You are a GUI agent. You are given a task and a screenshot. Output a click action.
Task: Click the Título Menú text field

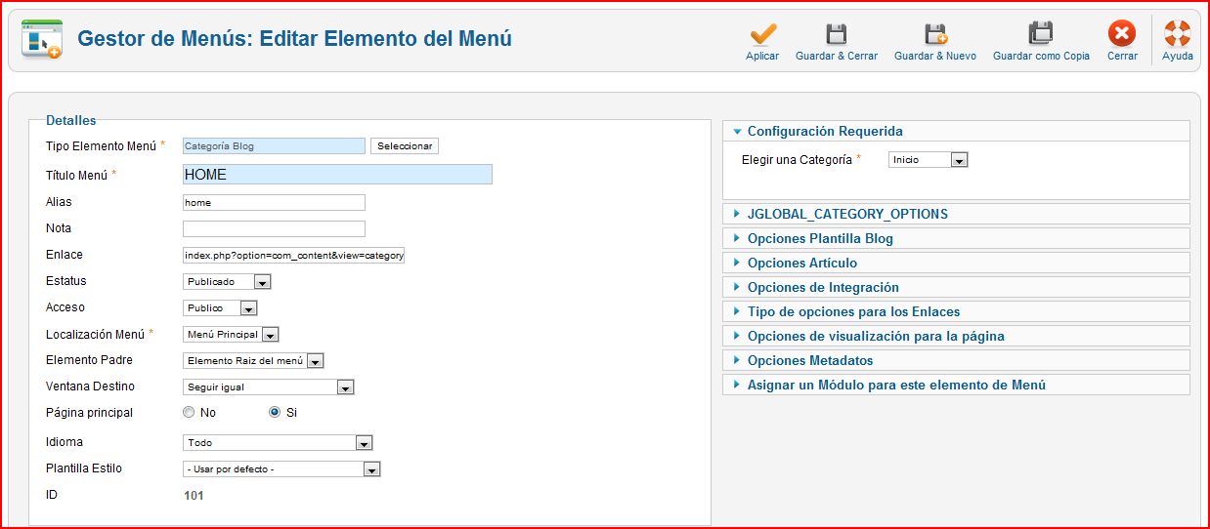click(337, 175)
